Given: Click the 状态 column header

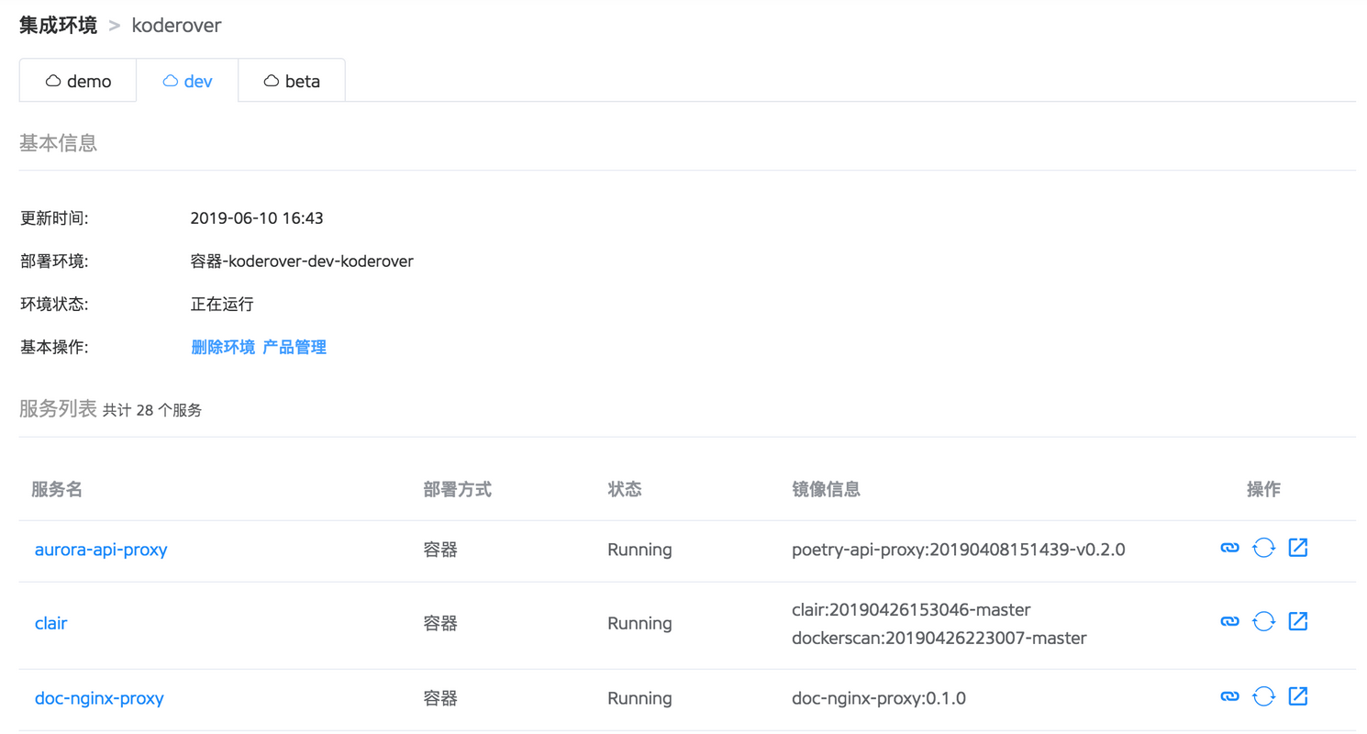Looking at the screenshot, I should click(624, 490).
